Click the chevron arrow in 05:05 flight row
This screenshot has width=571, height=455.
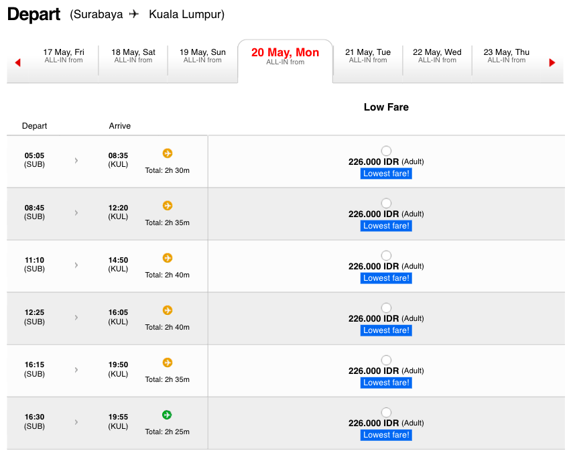[76, 160]
